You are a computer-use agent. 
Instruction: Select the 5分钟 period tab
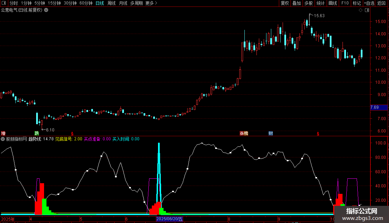click(40, 3)
